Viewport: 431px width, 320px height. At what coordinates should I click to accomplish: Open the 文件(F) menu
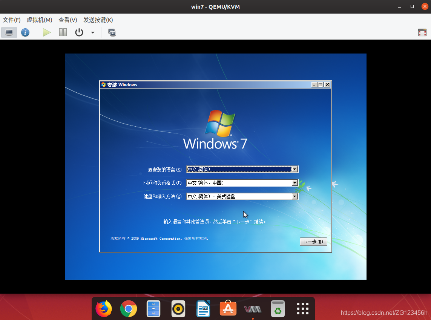pyautogui.click(x=12, y=20)
